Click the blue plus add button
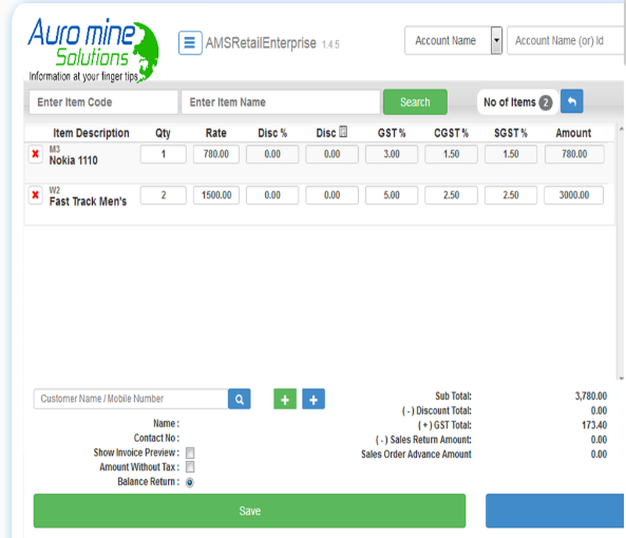Image resolution: width=626 pixels, height=538 pixels. 314,399
